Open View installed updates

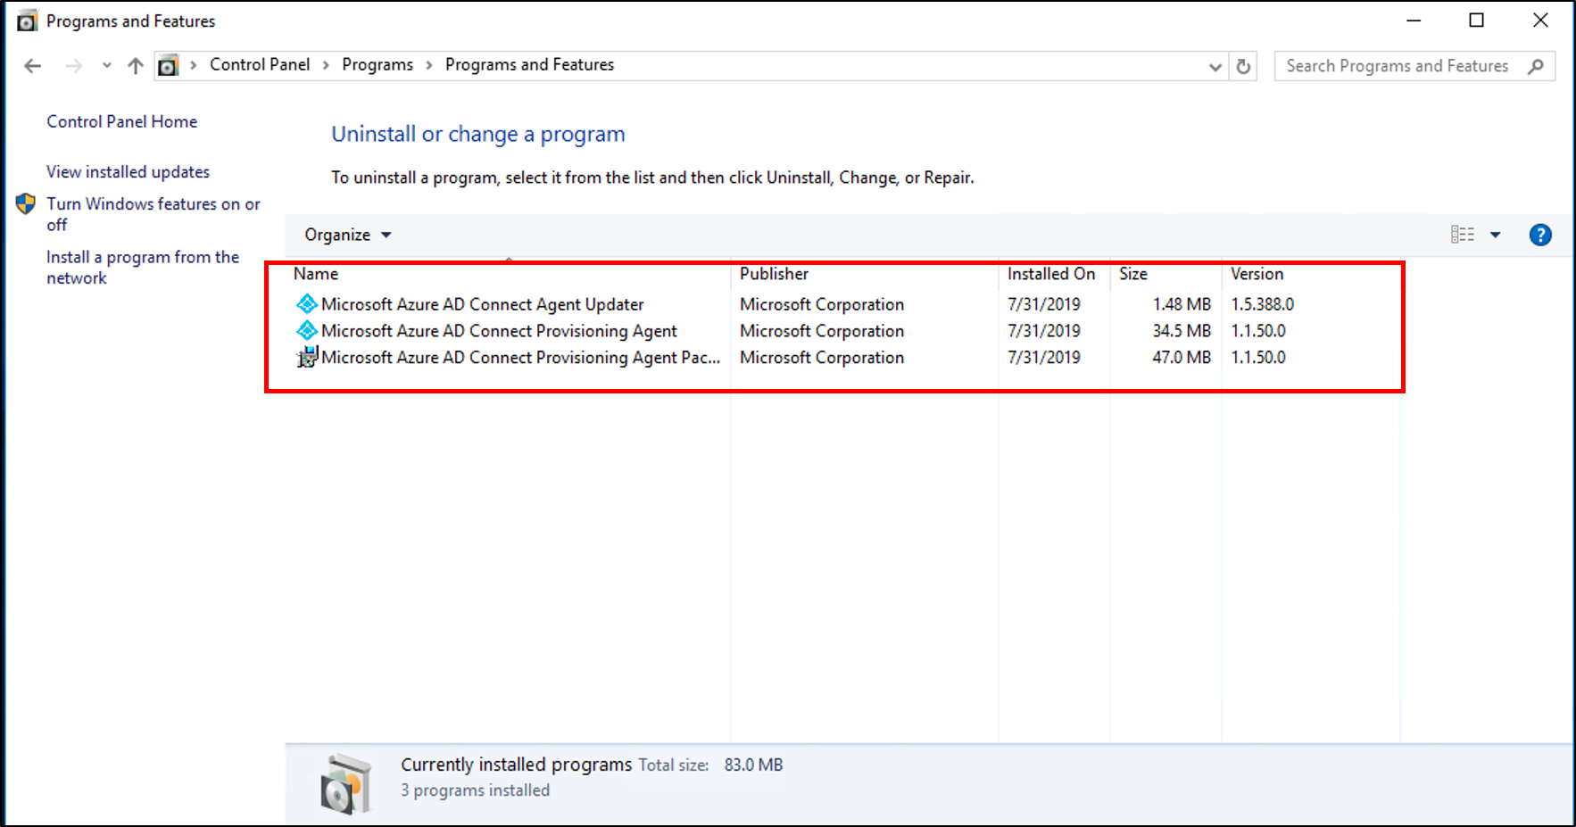click(129, 171)
